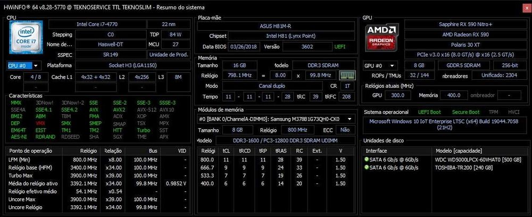Image resolution: width=532 pixels, height=217 pixels.
Task: Click the AMD Radeon RX 590 field
Action: tap(465, 35)
